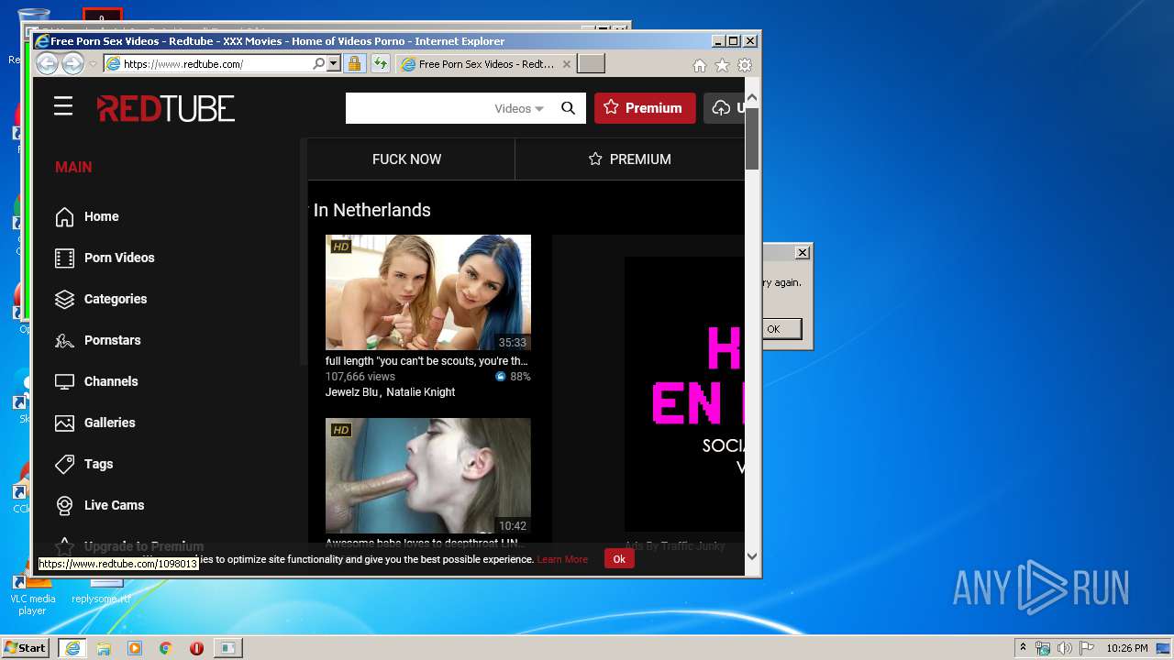The image size is (1174, 660).
Task: Open Action Center with the flag icon
Action: (x=1085, y=648)
